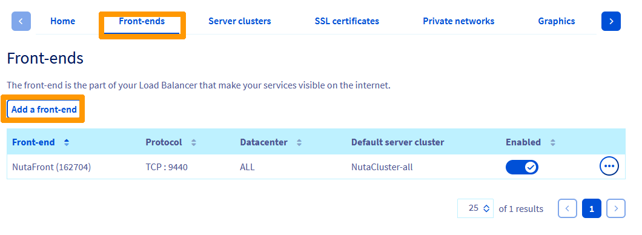Go to the Private networks tab
The image size is (642, 235).
coord(458,21)
